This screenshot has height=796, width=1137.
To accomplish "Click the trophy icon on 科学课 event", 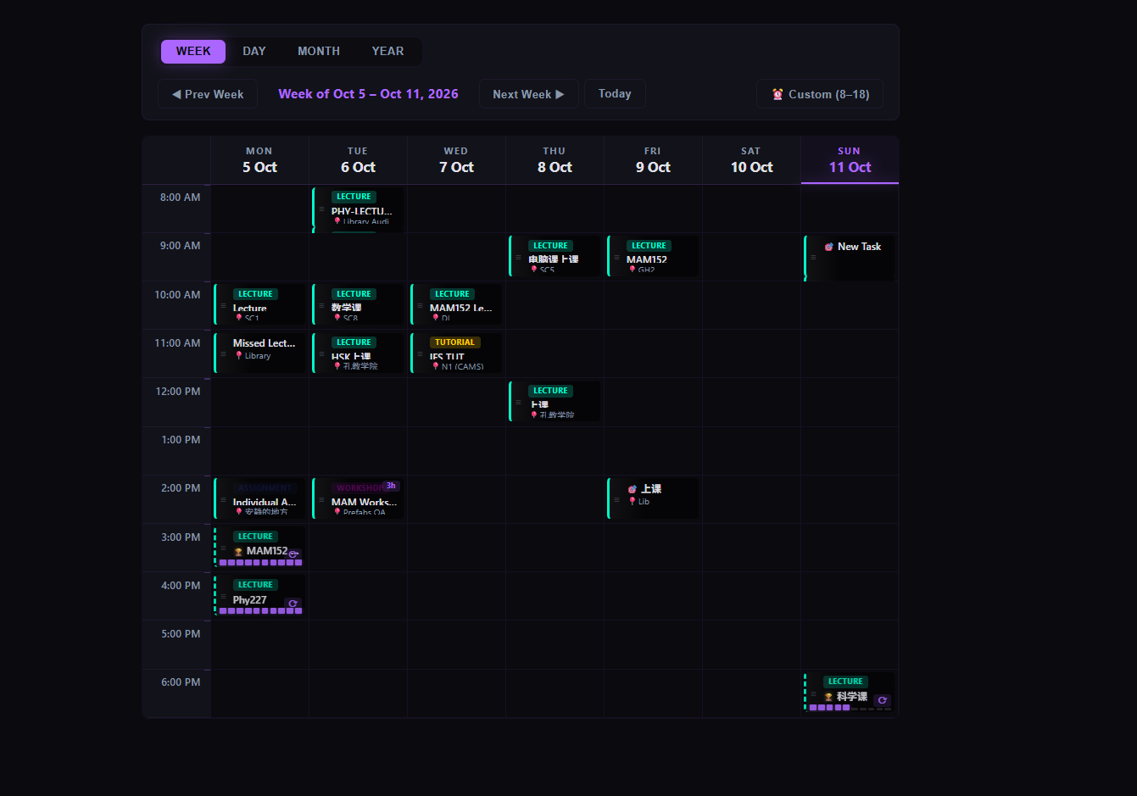I will [x=828, y=697].
